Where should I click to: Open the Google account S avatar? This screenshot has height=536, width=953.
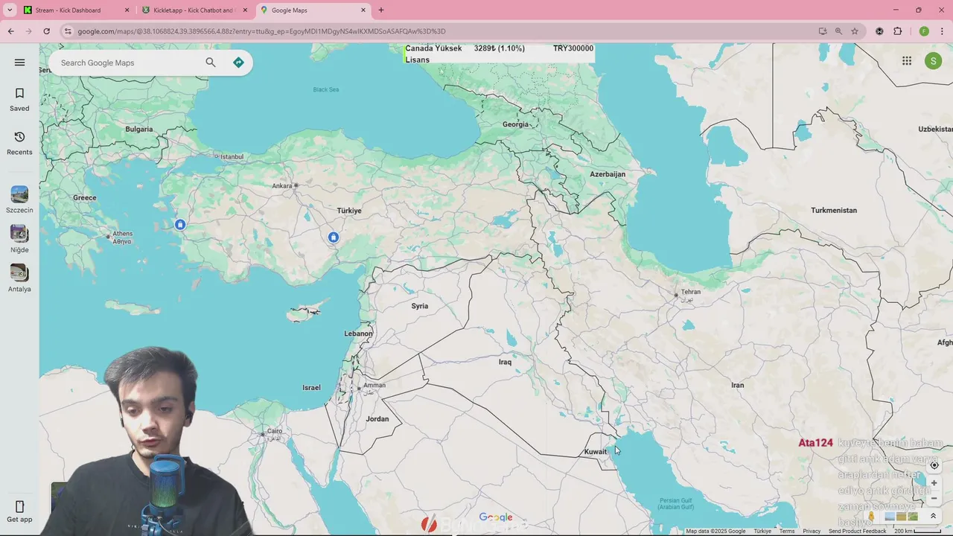[x=933, y=61]
